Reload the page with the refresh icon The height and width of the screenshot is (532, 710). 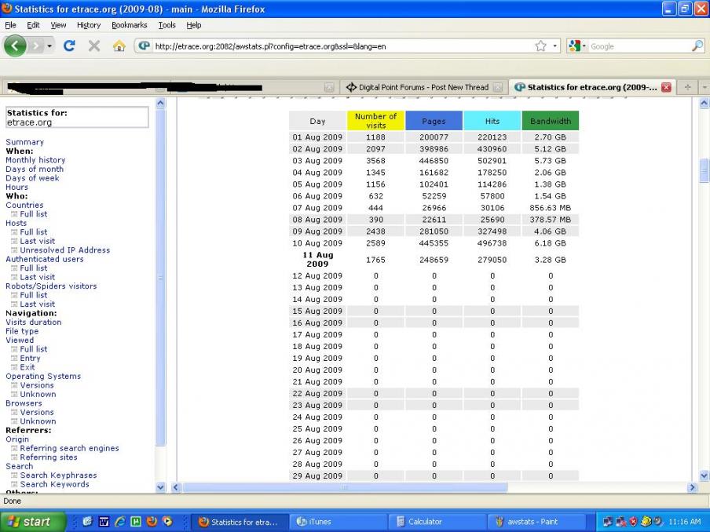click(69, 46)
